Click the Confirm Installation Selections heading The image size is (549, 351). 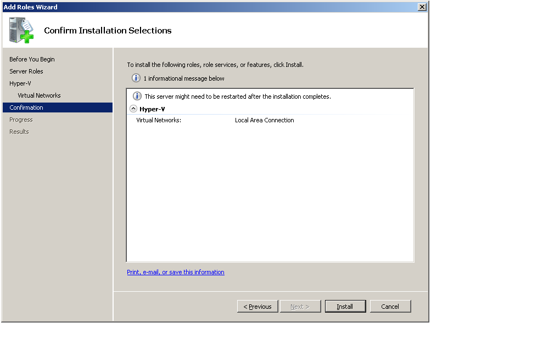point(108,30)
